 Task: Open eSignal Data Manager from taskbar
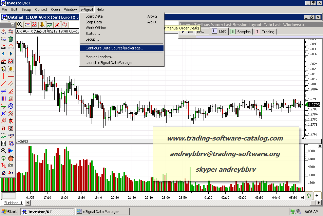102,212
